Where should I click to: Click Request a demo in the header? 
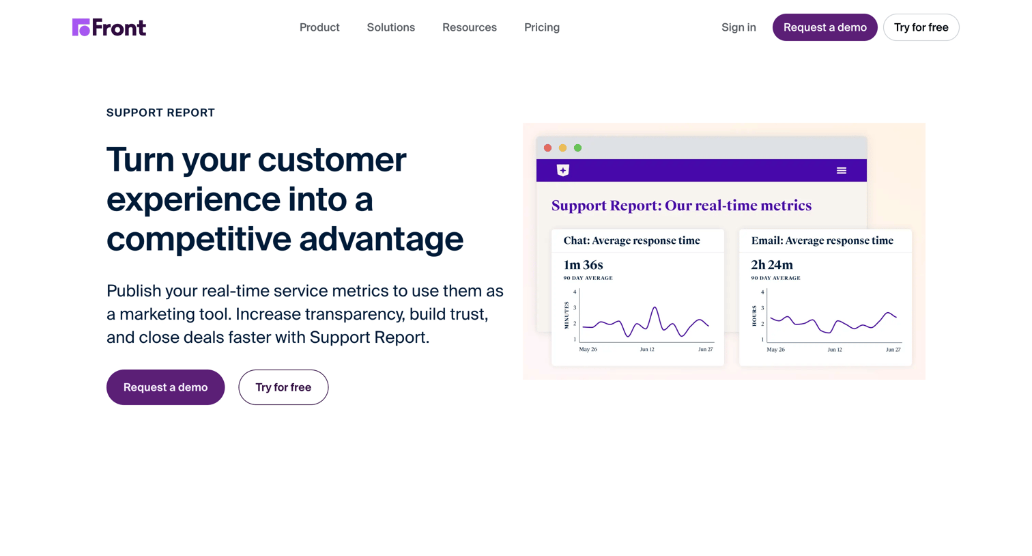(x=825, y=27)
